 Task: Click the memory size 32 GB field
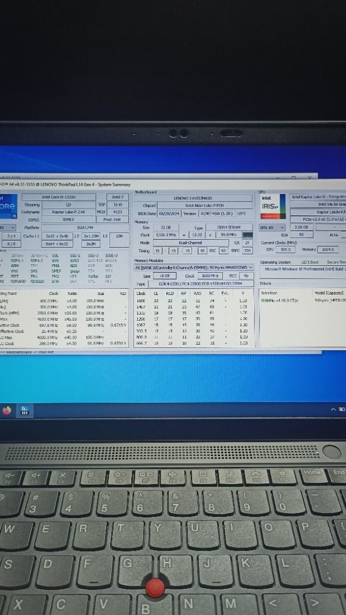[x=166, y=227]
